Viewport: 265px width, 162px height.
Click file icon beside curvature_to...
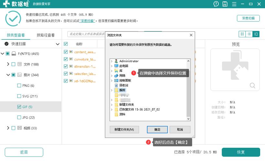click(71, 59)
